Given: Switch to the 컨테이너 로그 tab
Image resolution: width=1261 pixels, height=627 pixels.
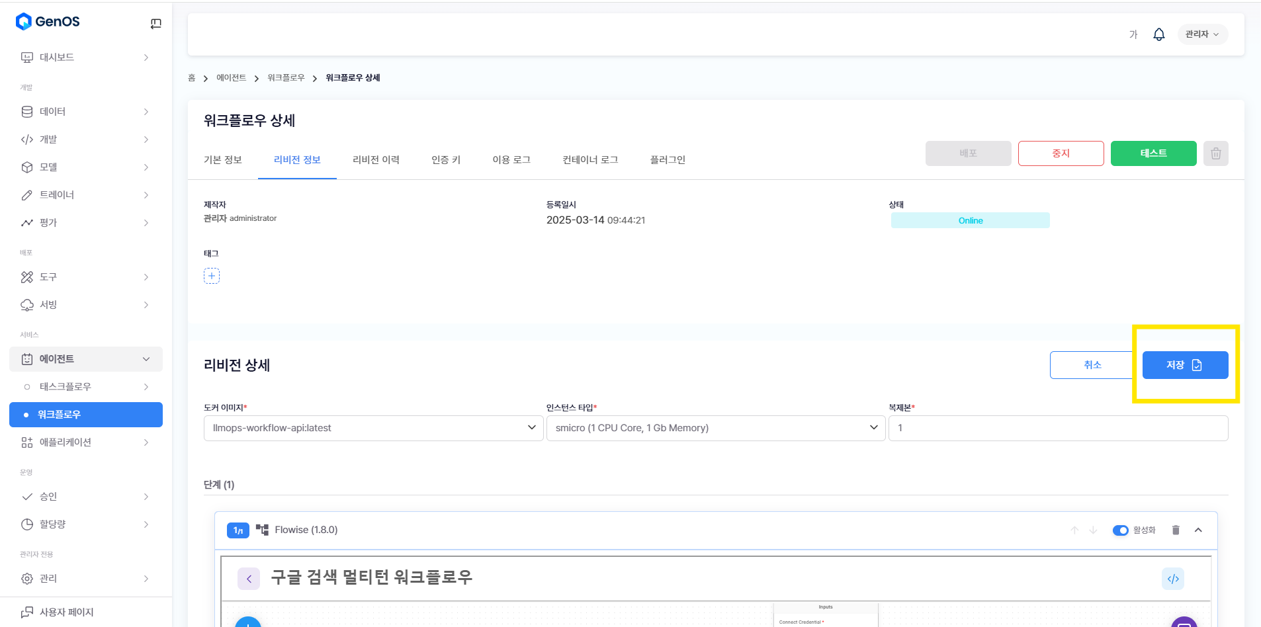Looking at the screenshot, I should (x=590, y=159).
